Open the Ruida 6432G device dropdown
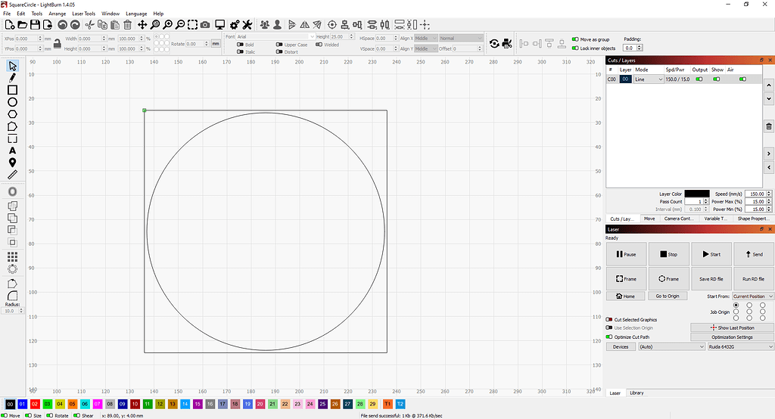Image resolution: width=775 pixels, height=419 pixels. (x=740, y=347)
